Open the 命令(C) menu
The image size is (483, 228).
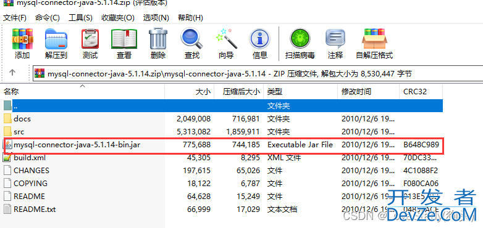[48, 18]
